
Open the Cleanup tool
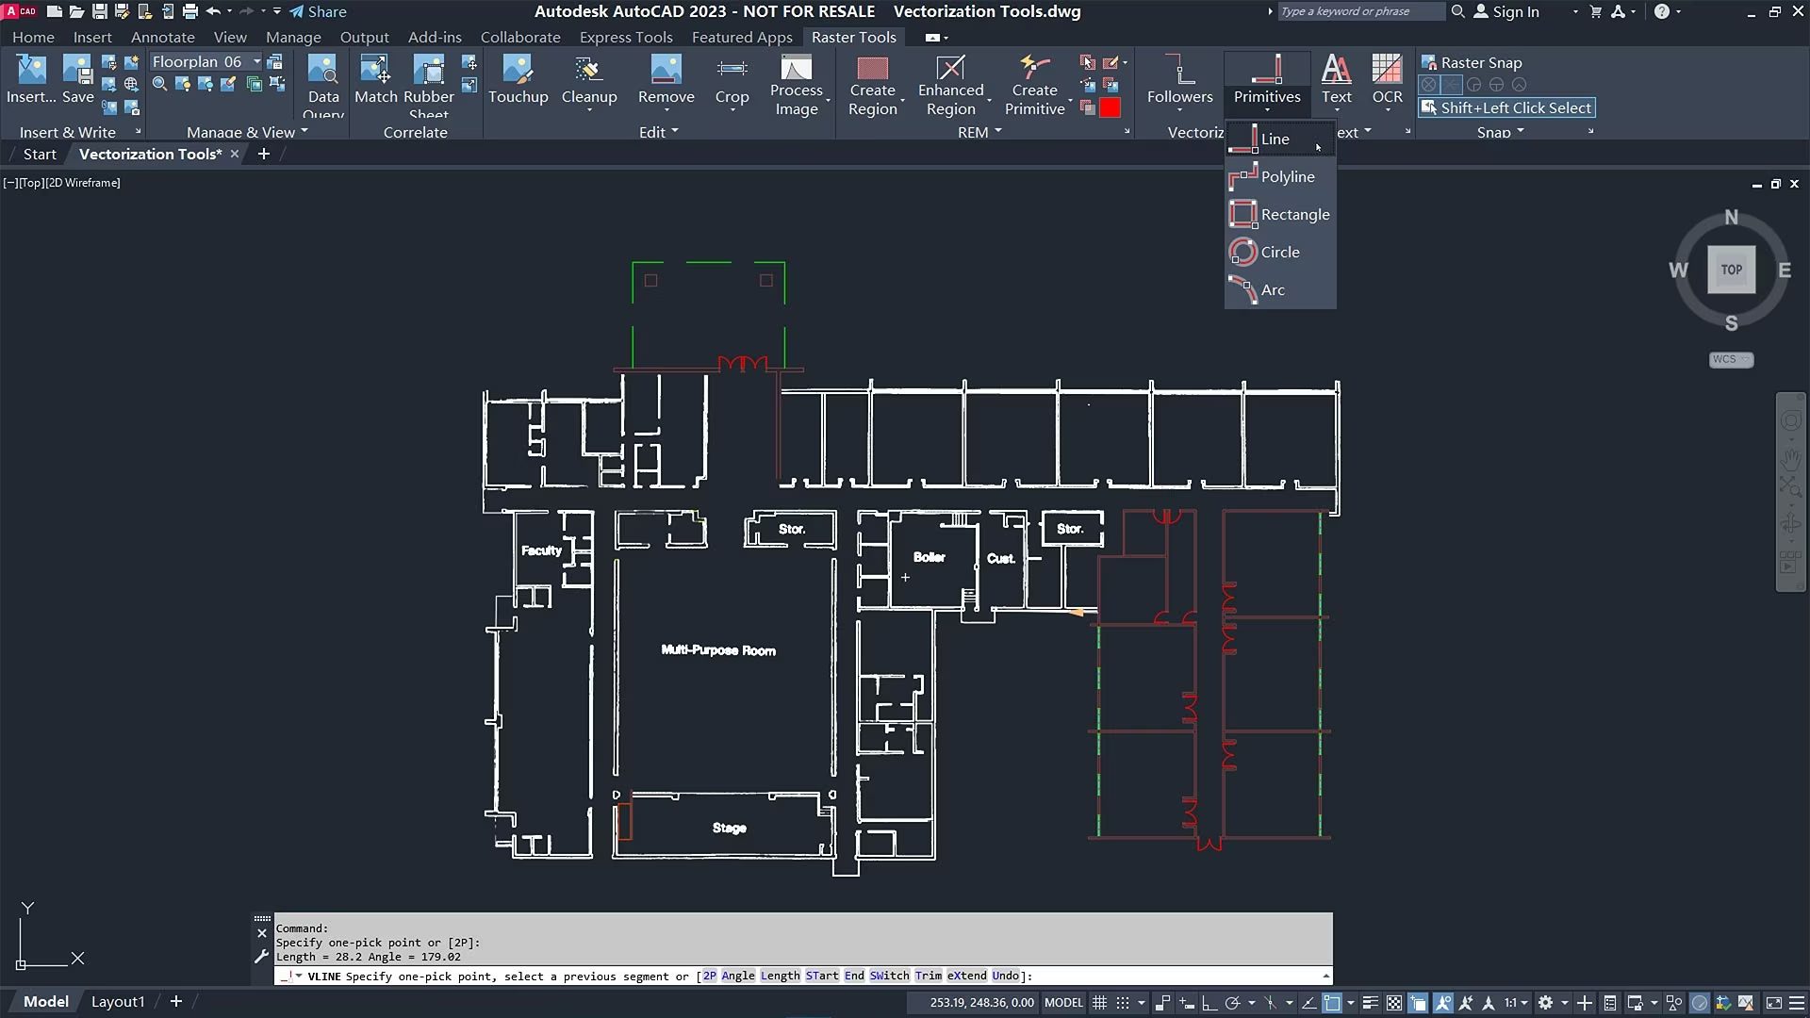point(588,83)
